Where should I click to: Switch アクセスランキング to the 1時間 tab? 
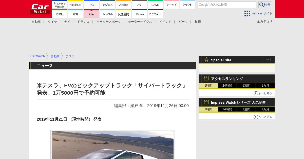coord(208,86)
